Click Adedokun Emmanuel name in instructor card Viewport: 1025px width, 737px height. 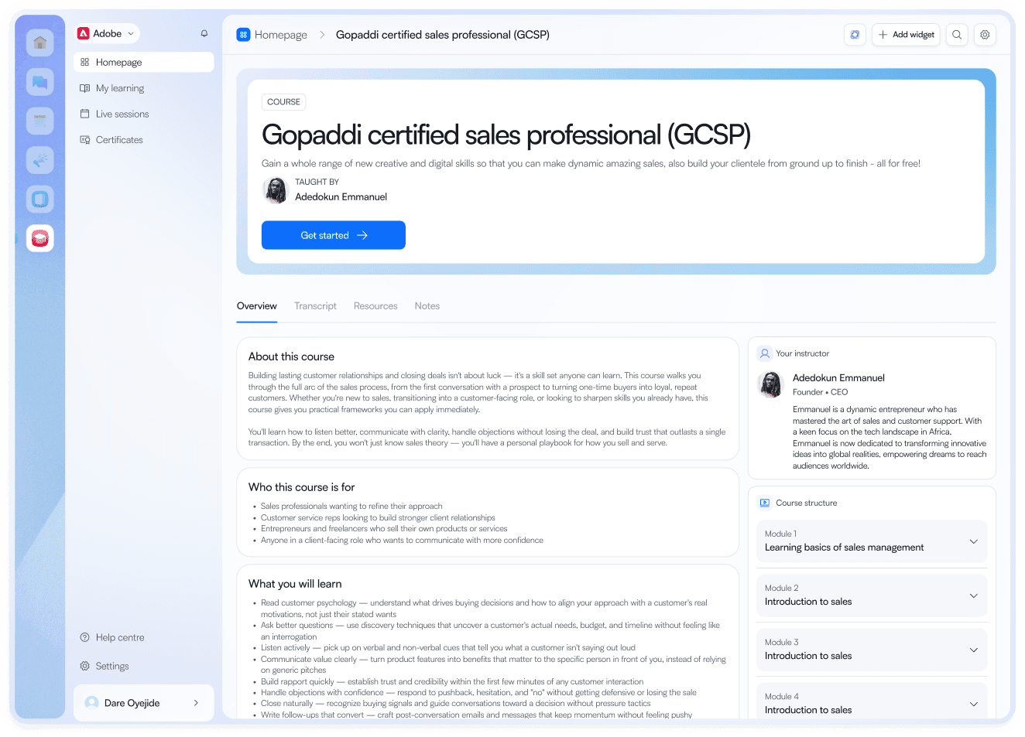pyautogui.click(x=838, y=378)
